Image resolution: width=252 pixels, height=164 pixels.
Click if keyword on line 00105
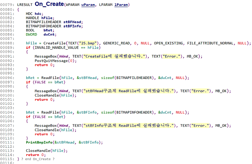28,117
